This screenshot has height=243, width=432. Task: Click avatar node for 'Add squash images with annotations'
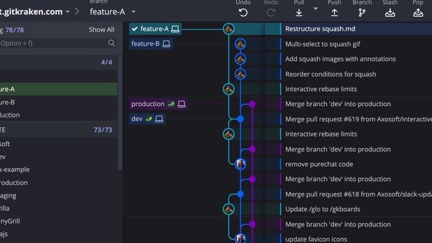click(240, 59)
